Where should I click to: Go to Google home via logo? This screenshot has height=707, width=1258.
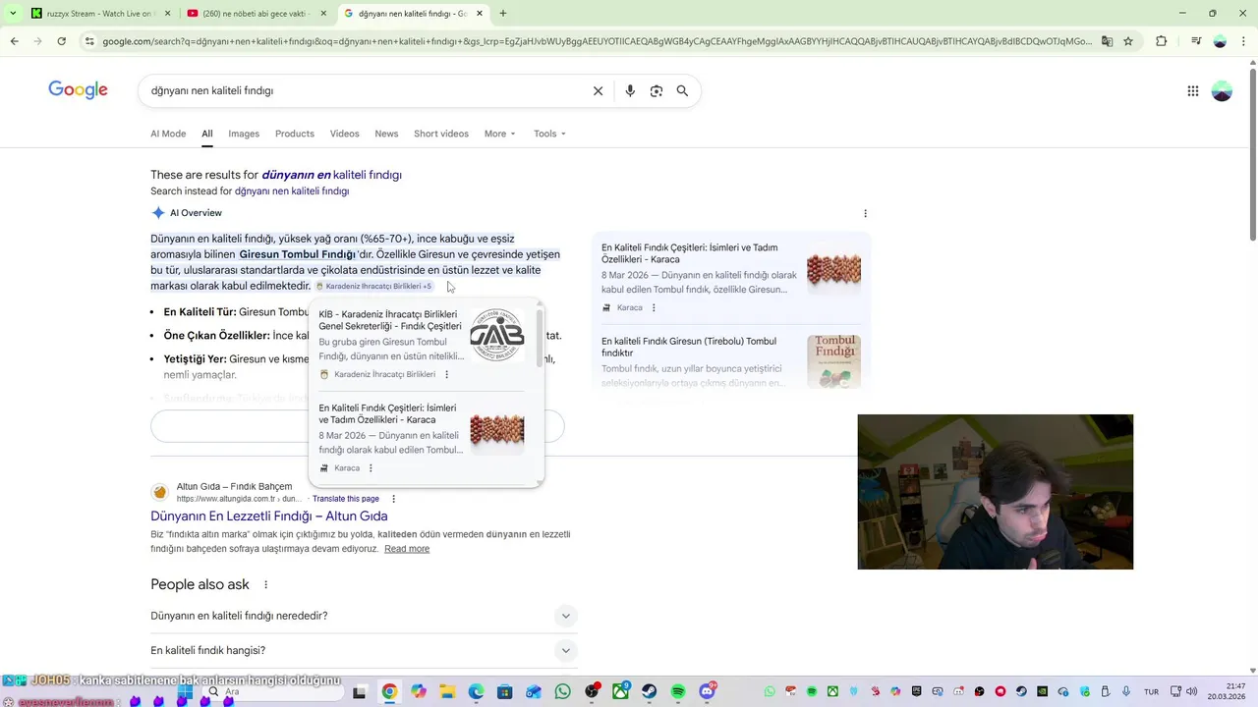pyautogui.click(x=78, y=90)
